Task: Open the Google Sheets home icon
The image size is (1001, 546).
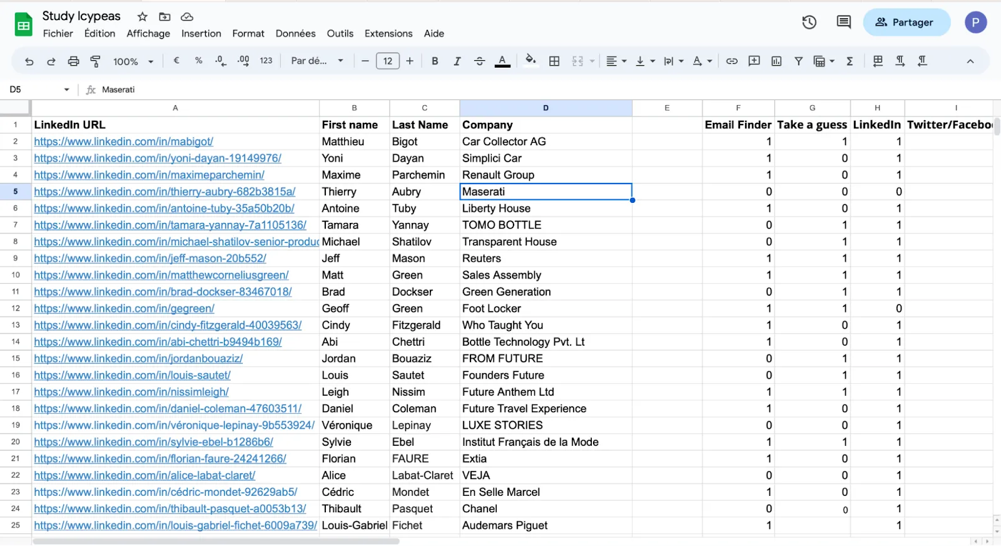Action: pos(24,24)
